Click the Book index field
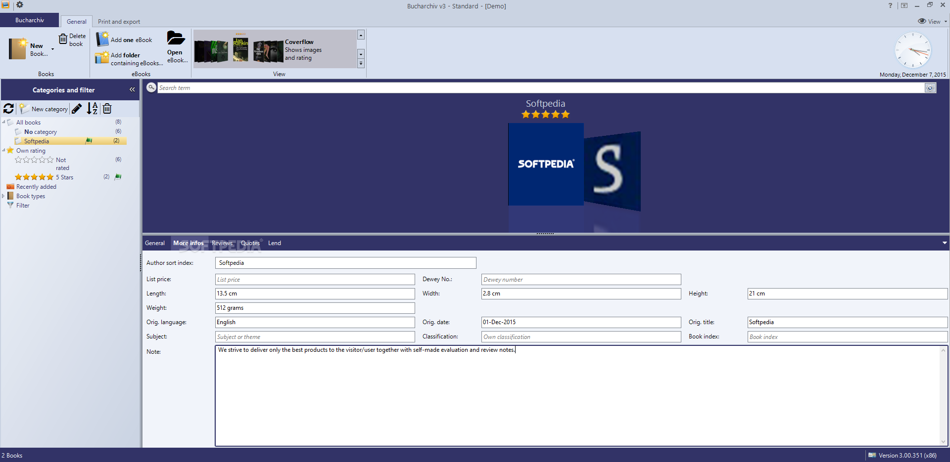The height and width of the screenshot is (462, 950). click(x=848, y=337)
